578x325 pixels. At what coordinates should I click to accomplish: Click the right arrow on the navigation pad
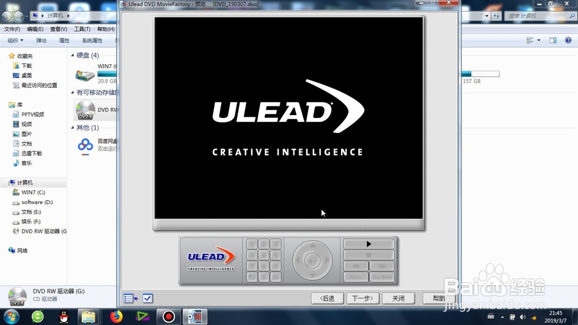coord(327,260)
